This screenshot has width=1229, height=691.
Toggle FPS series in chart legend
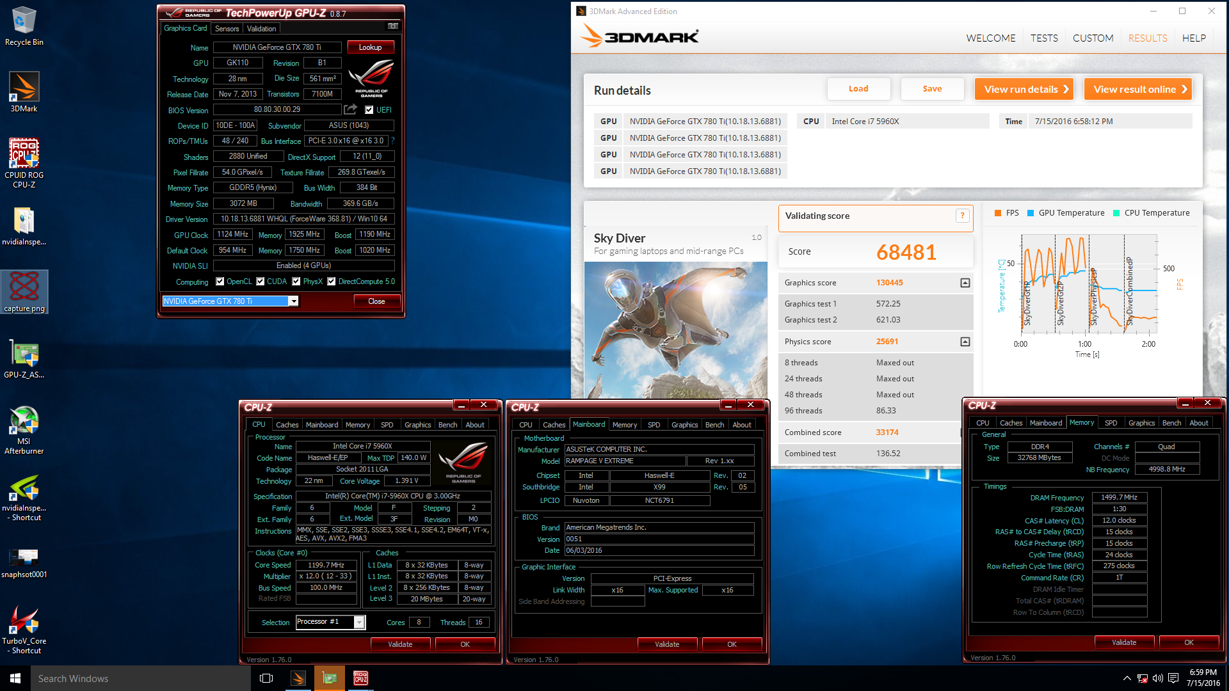(x=1006, y=213)
